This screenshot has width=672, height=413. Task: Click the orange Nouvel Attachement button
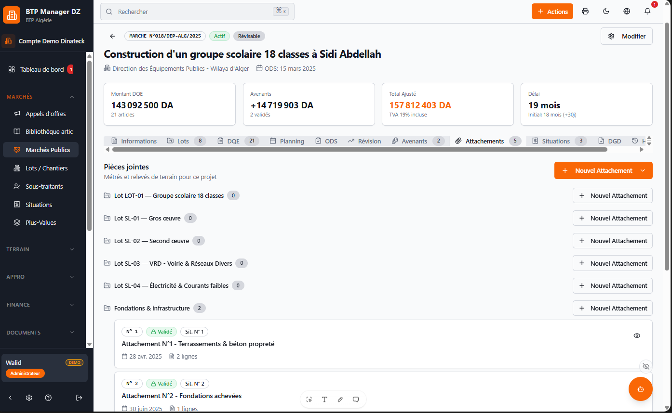604,170
